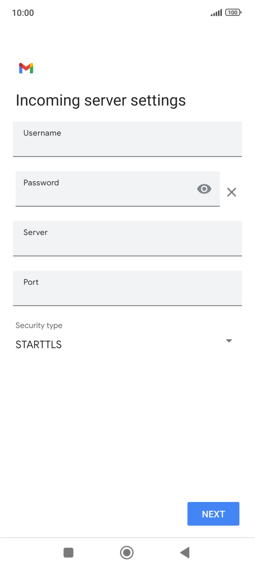
Task: Focus the Port input field
Action: 127,288
